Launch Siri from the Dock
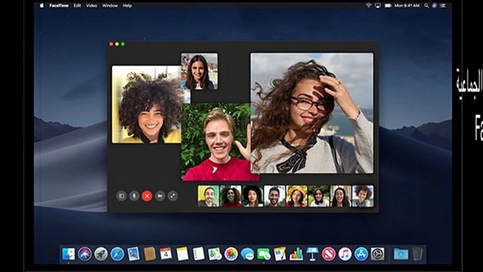 (85, 254)
